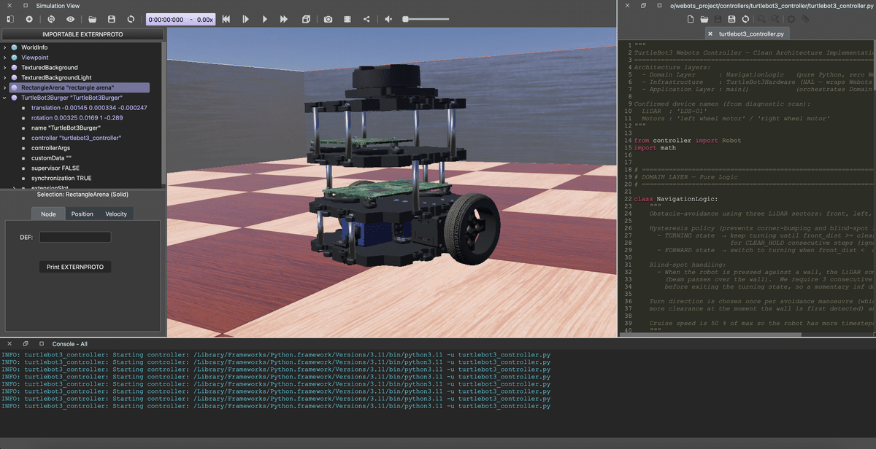
Task: Collapse the TurtleBot3Burger node
Action: pyautogui.click(x=4, y=98)
